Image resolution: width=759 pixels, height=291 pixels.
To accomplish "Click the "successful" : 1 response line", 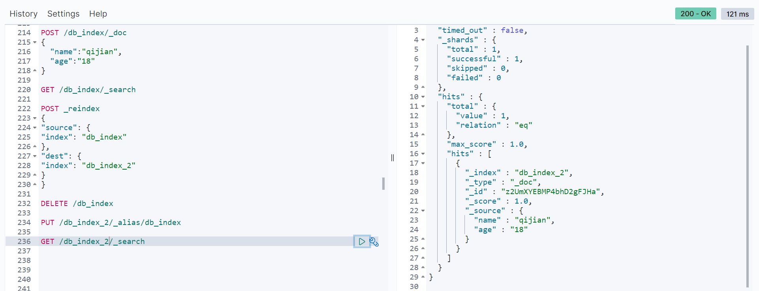I will [x=485, y=59].
